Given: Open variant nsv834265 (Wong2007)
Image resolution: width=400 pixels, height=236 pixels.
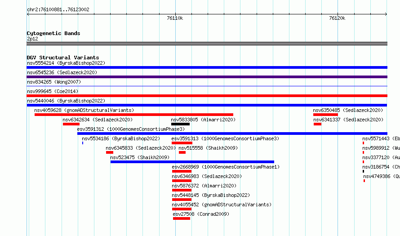Looking at the screenshot, I should pos(54,82).
